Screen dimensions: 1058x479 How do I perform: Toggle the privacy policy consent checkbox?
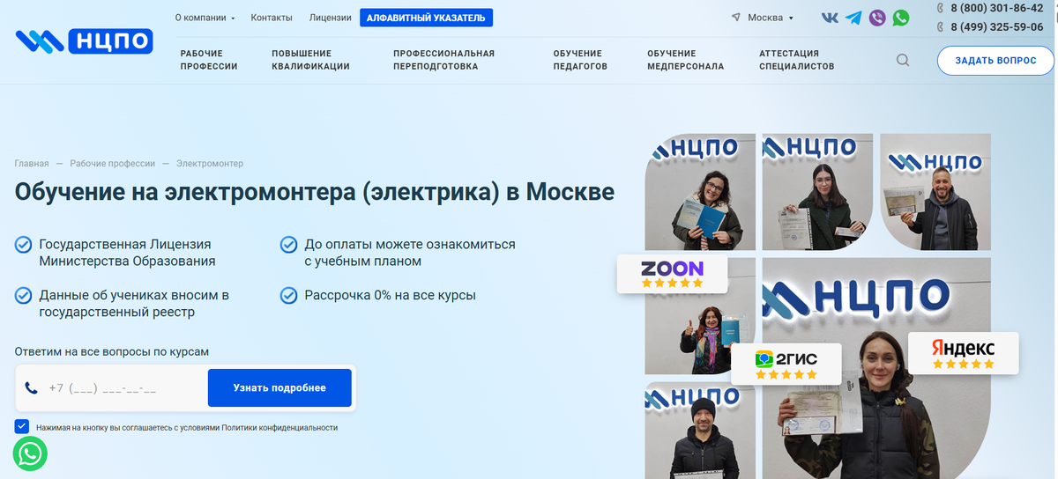(22, 427)
